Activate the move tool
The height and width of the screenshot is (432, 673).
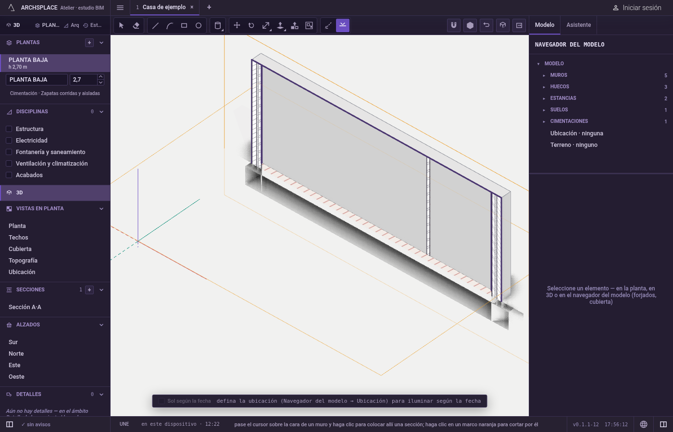(x=237, y=25)
